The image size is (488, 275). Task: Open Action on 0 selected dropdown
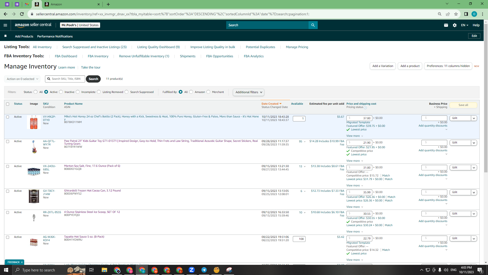(x=22, y=79)
